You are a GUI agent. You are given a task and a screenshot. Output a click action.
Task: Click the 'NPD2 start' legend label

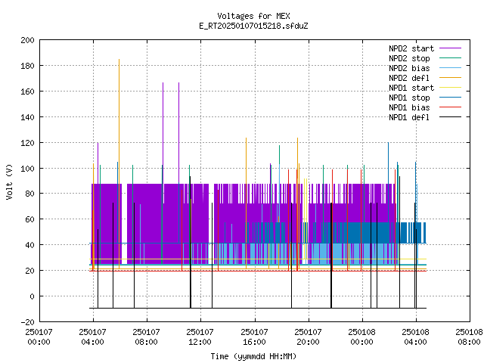pos(411,48)
